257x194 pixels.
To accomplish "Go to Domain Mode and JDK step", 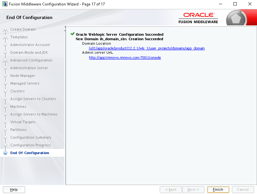I will (29, 52).
